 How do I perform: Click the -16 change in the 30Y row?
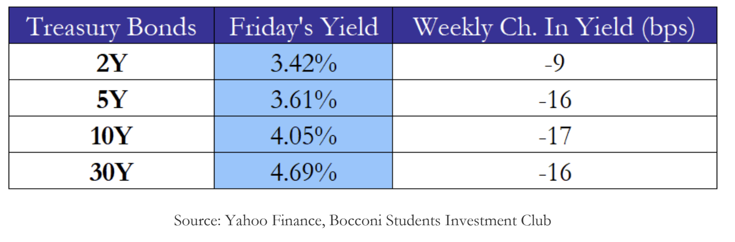click(x=555, y=173)
